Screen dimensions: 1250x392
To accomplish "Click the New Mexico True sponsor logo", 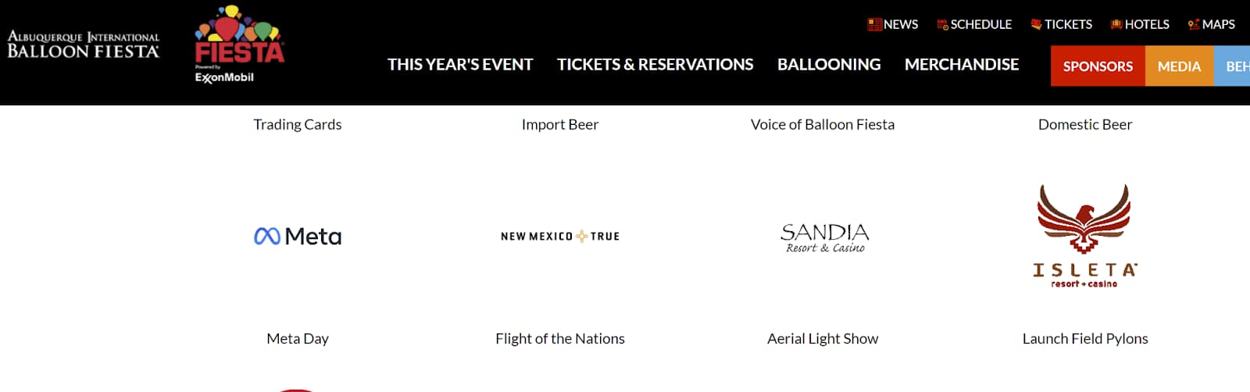I will pyautogui.click(x=560, y=236).
